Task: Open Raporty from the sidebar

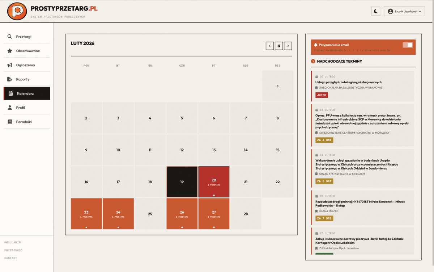Action: (x=22, y=79)
